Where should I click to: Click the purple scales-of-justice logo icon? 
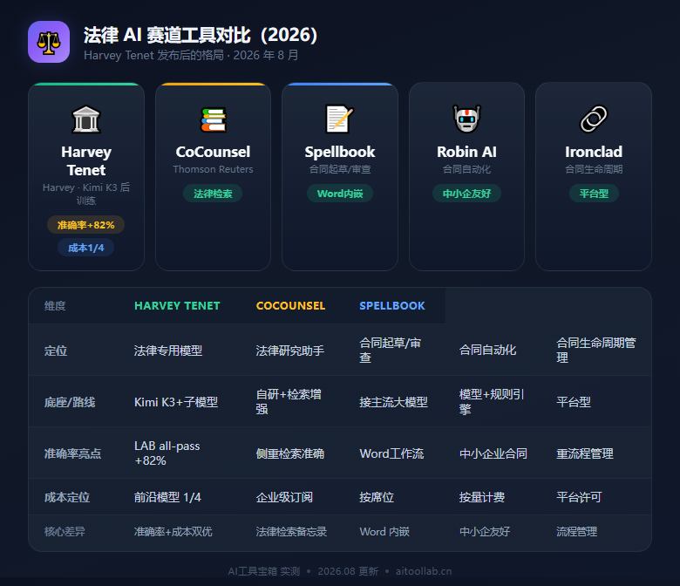point(49,42)
